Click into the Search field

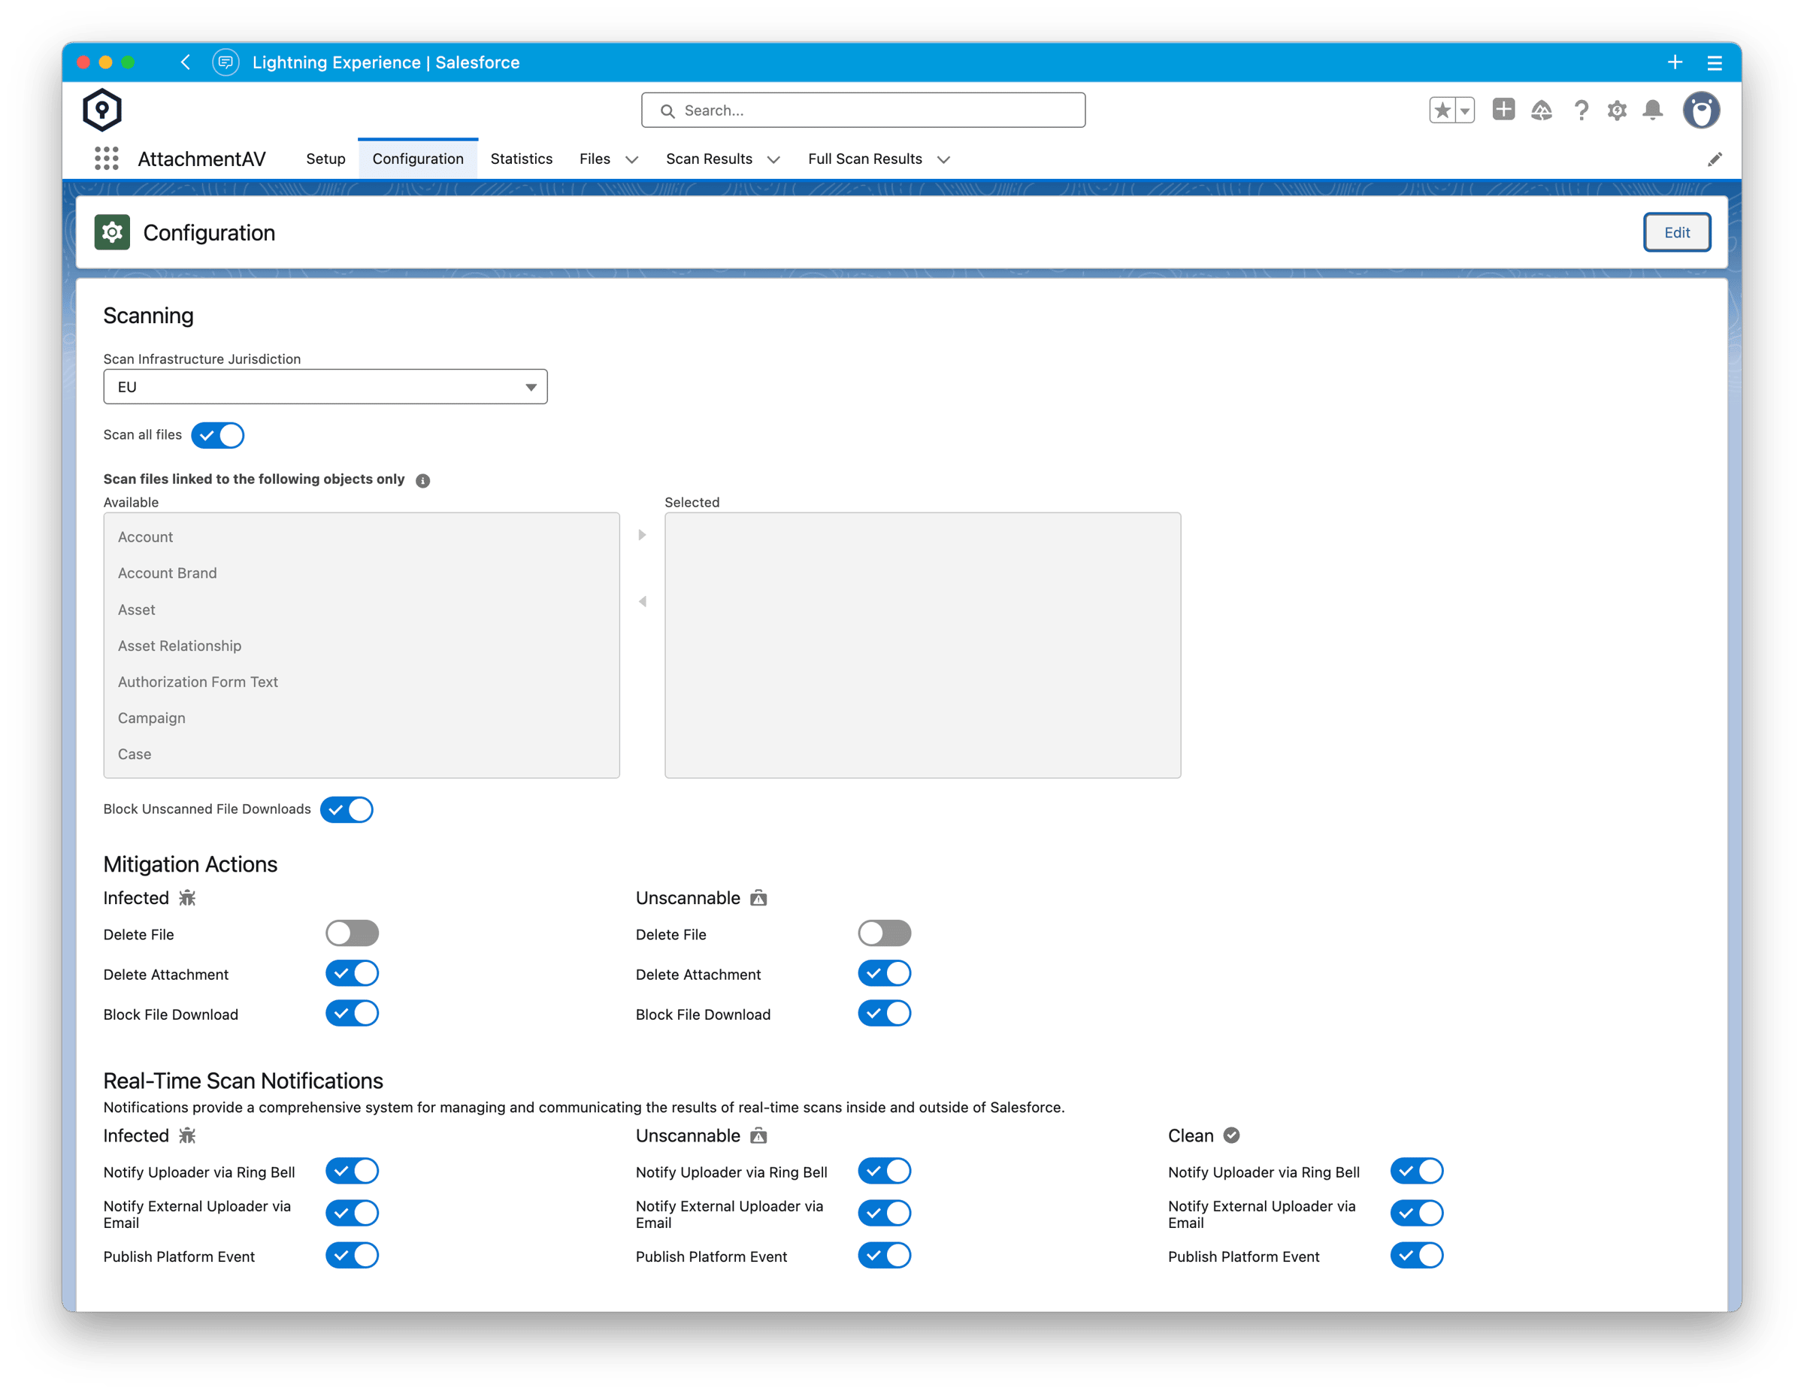(863, 110)
